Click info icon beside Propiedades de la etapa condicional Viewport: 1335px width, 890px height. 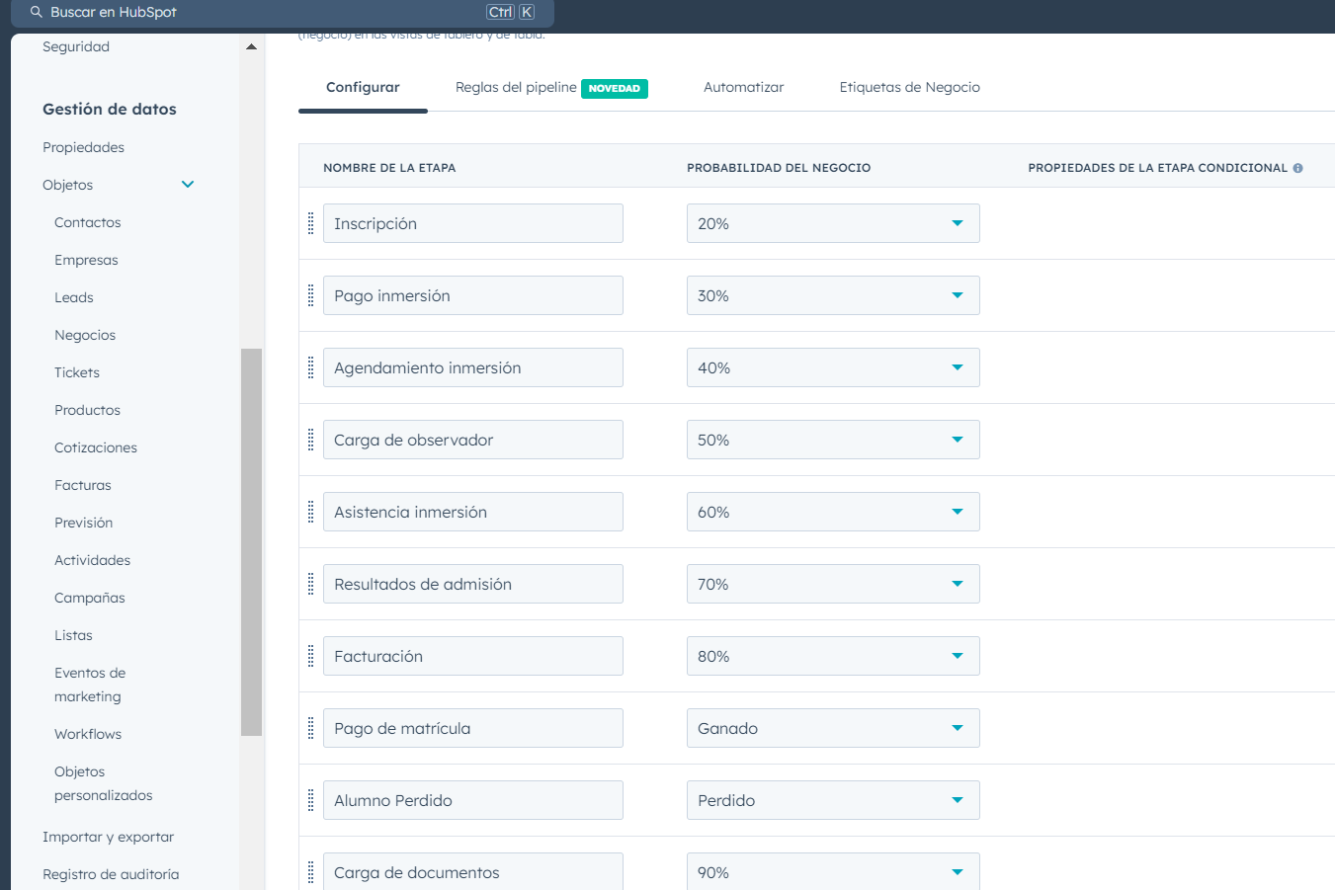point(1297,168)
